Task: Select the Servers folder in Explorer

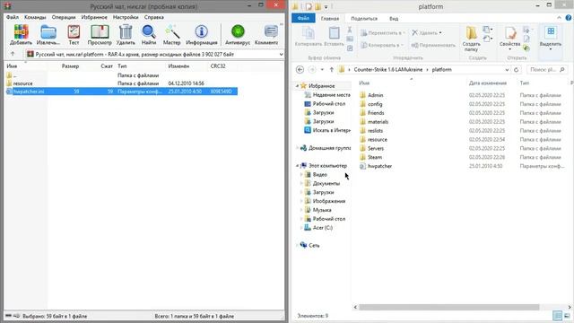Action: click(x=372, y=148)
